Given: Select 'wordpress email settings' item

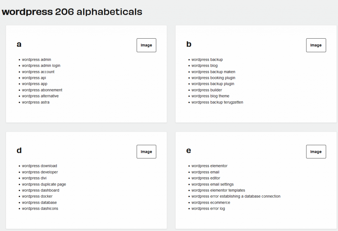Looking at the screenshot, I should tap(212, 184).
